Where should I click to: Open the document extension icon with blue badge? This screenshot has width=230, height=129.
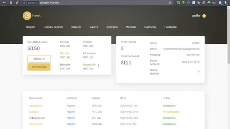click(x=220, y=3)
